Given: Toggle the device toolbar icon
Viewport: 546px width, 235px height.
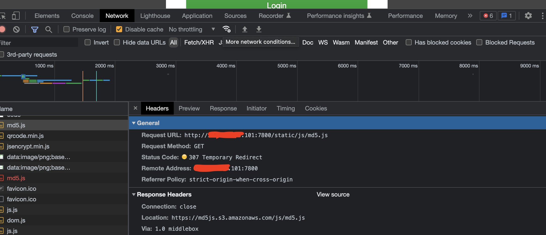Looking at the screenshot, I should (x=16, y=16).
